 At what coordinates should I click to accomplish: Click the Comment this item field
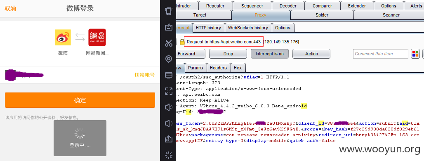coord(380,54)
